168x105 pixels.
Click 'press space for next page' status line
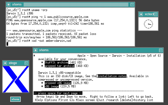58,93
